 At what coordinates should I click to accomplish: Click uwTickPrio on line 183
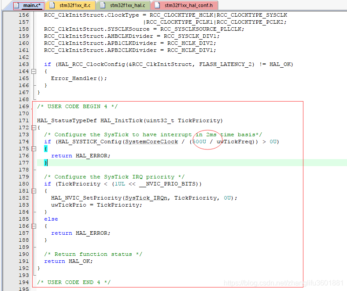(x=69, y=205)
